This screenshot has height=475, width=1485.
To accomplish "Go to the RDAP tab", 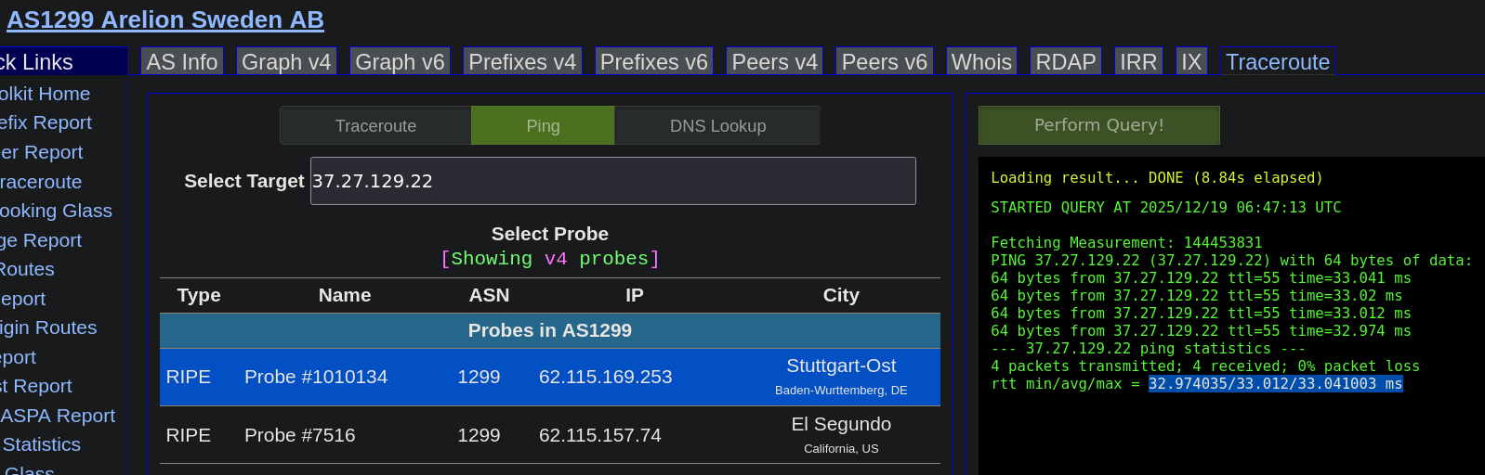I will click(1065, 62).
